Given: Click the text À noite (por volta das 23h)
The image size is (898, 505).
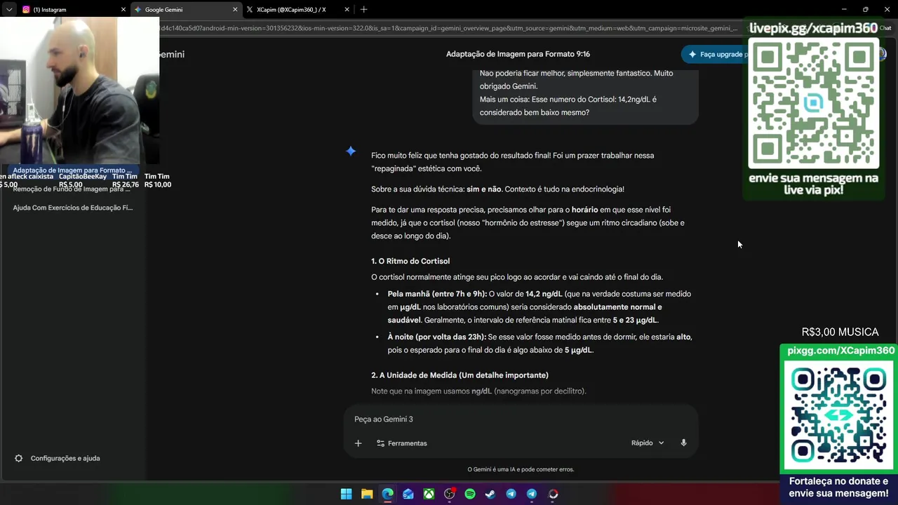Looking at the screenshot, I should click(x=436, y=337).
